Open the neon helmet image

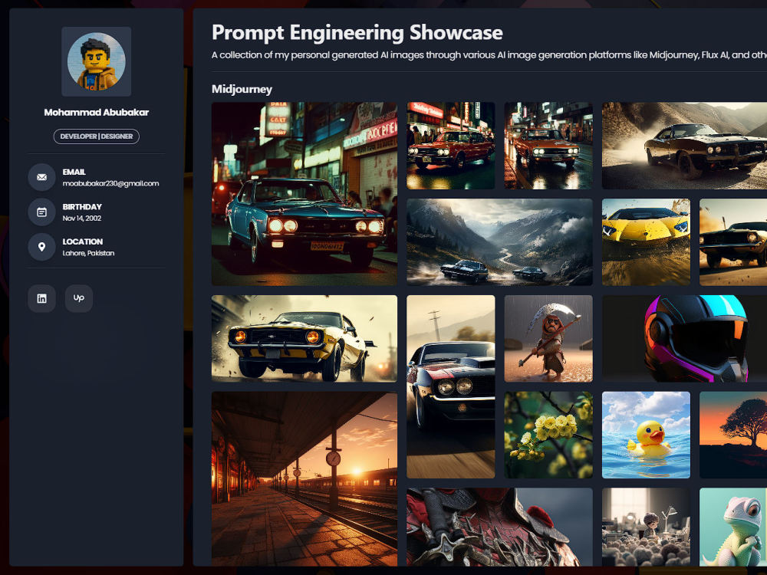click(684, 338)
